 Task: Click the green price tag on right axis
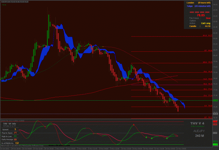pyautogui.click(x=215, y=100)
